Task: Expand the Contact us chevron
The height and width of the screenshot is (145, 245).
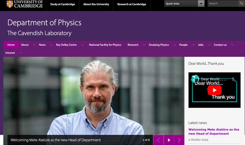Action: pyautogui.click(x=232, y=45)
